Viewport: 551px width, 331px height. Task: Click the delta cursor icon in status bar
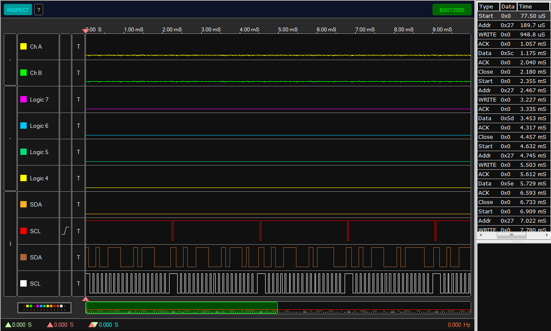click(x=93, y=325)
